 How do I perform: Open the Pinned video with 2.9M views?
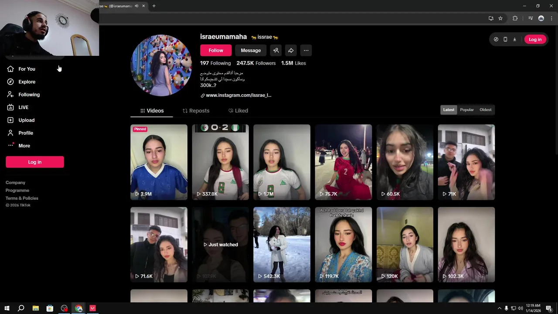[159, 162]
